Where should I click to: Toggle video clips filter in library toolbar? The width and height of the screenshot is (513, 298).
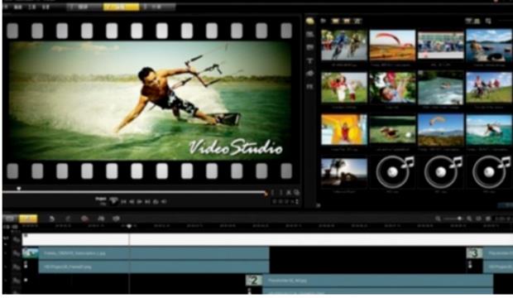(335, 22)
